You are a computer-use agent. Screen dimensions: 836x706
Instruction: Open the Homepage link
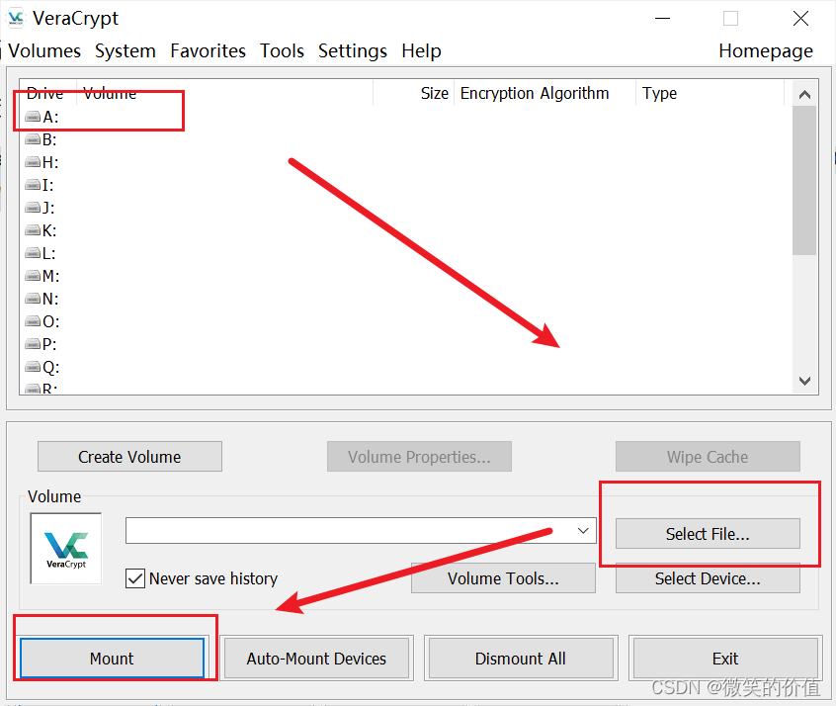[x=766, y=51]
